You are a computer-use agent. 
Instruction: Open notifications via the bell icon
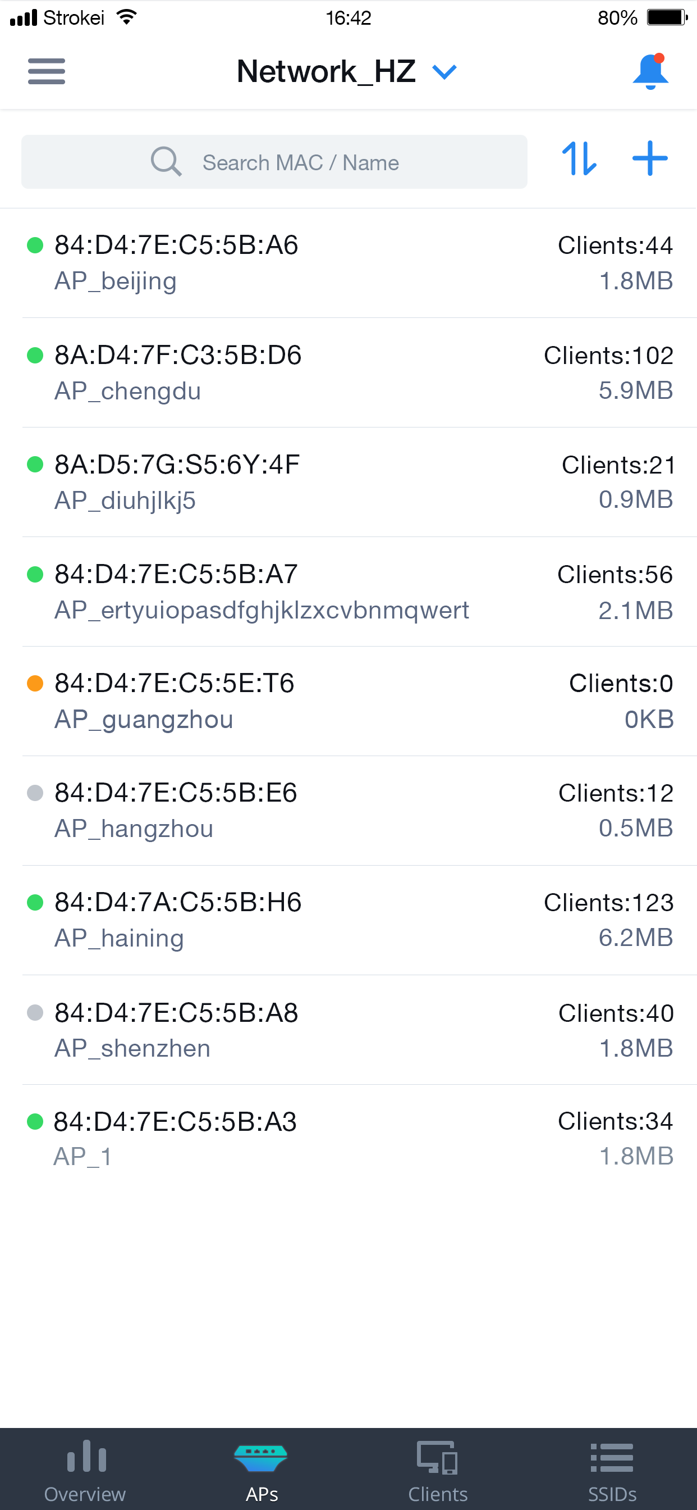coord(650,71)
